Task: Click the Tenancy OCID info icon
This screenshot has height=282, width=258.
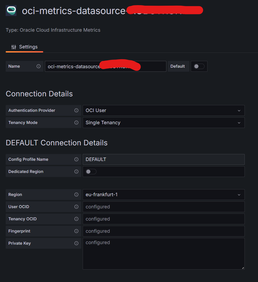Action: (76, 219)
